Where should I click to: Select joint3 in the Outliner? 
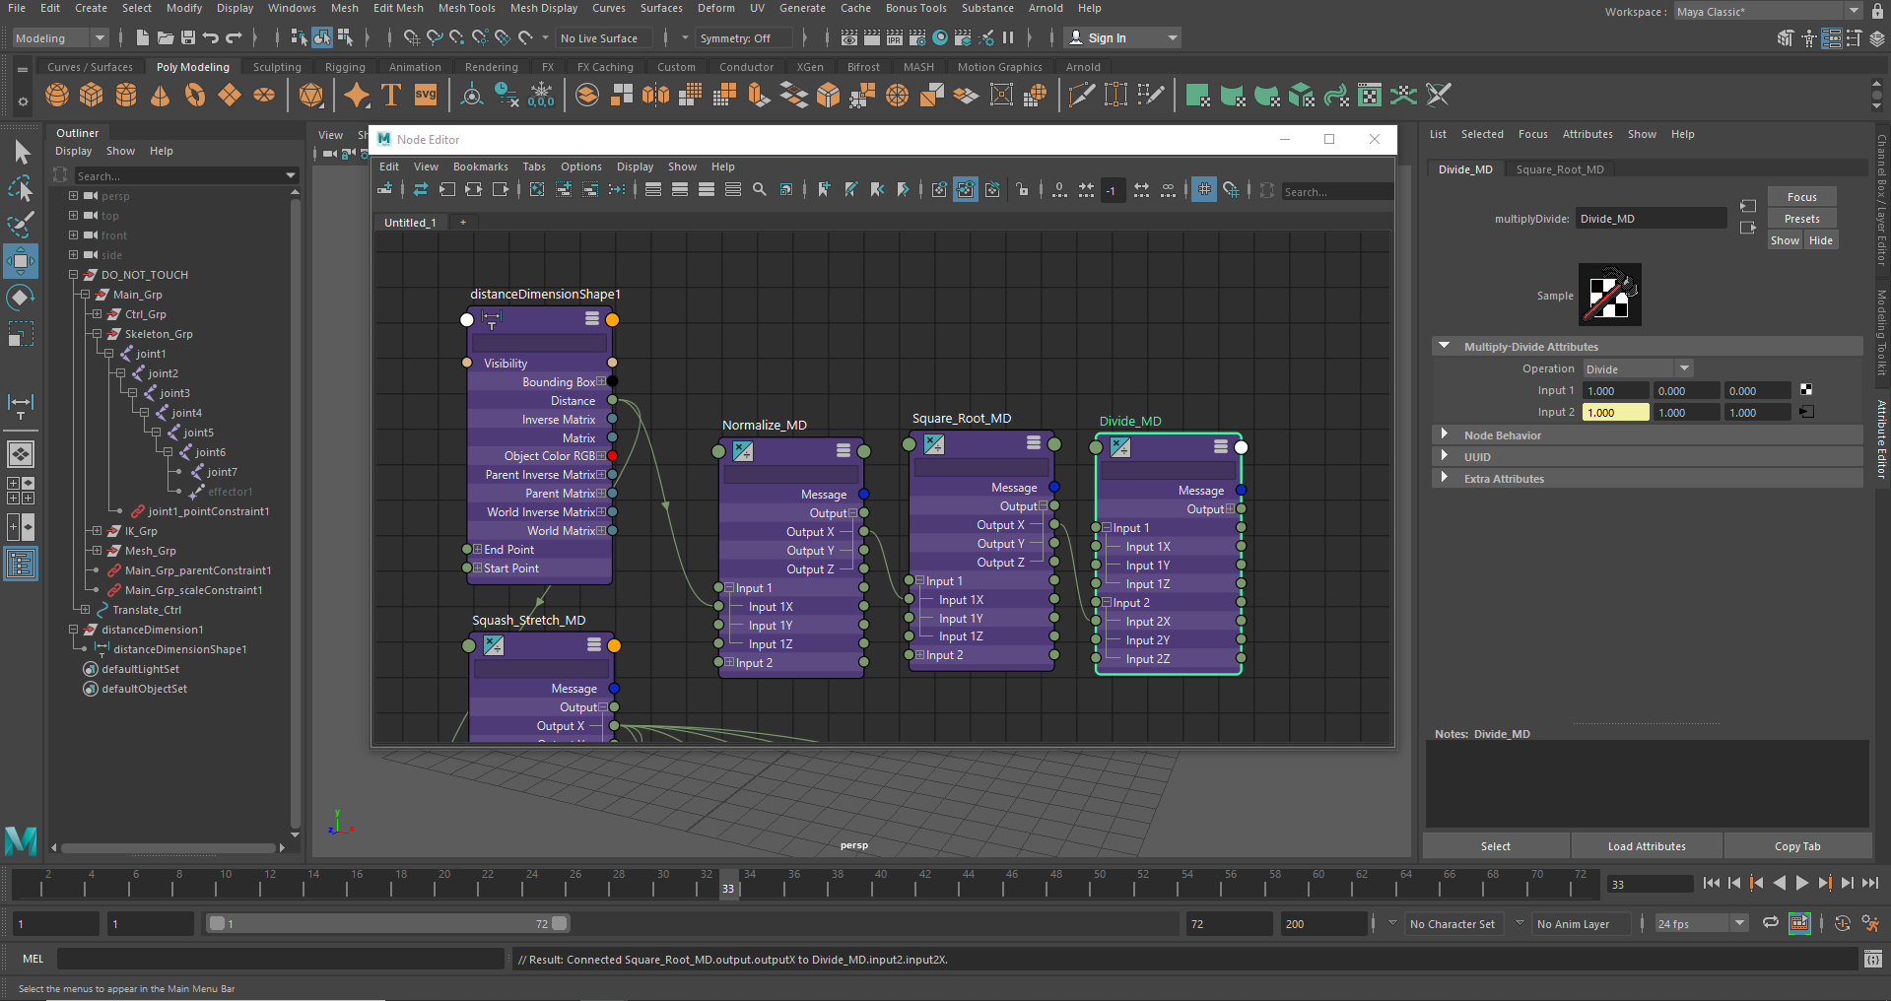(174, 393)
